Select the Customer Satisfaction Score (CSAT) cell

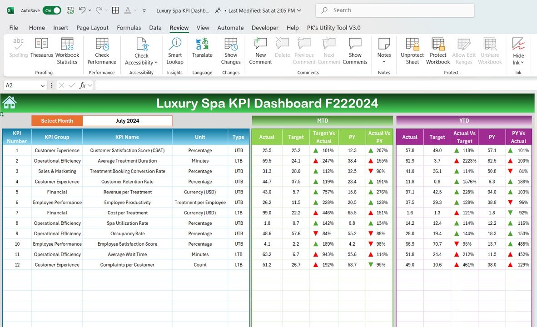[x=127, y=150]
